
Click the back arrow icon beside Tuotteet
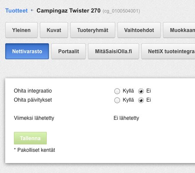[32, 10]
